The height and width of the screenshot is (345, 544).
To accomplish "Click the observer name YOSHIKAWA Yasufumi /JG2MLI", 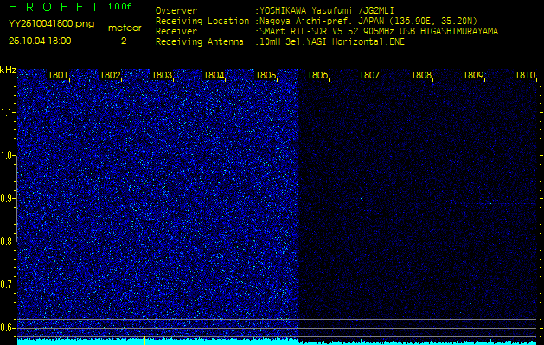I will tap(326, 10).
